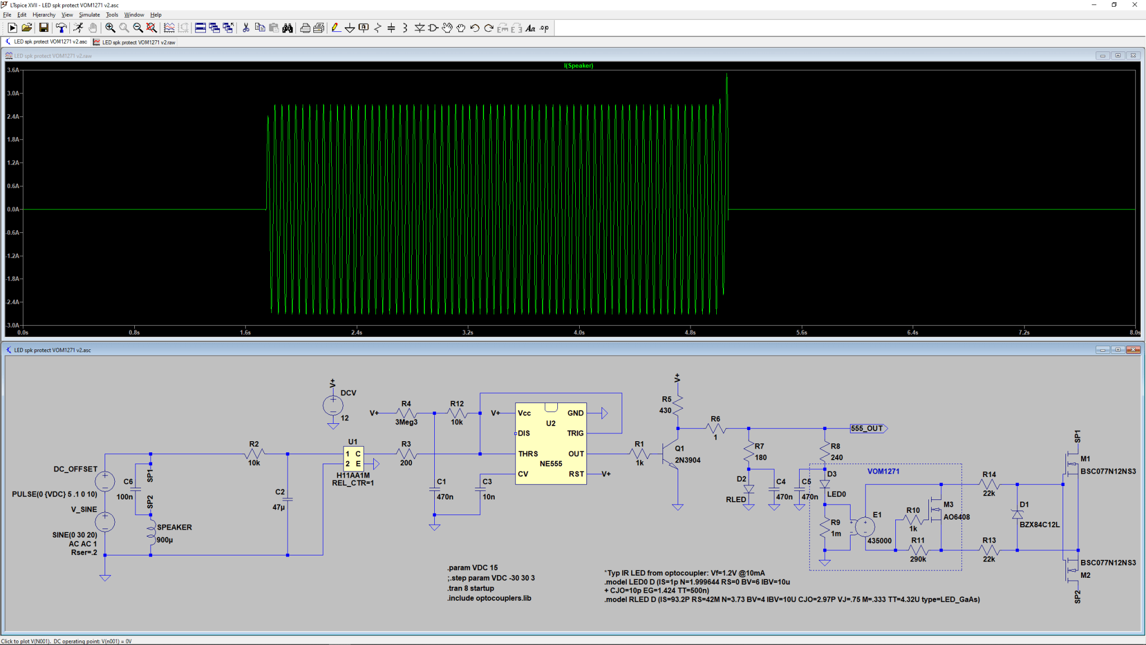Open the Control Panel hammer icon

[61, 28]
